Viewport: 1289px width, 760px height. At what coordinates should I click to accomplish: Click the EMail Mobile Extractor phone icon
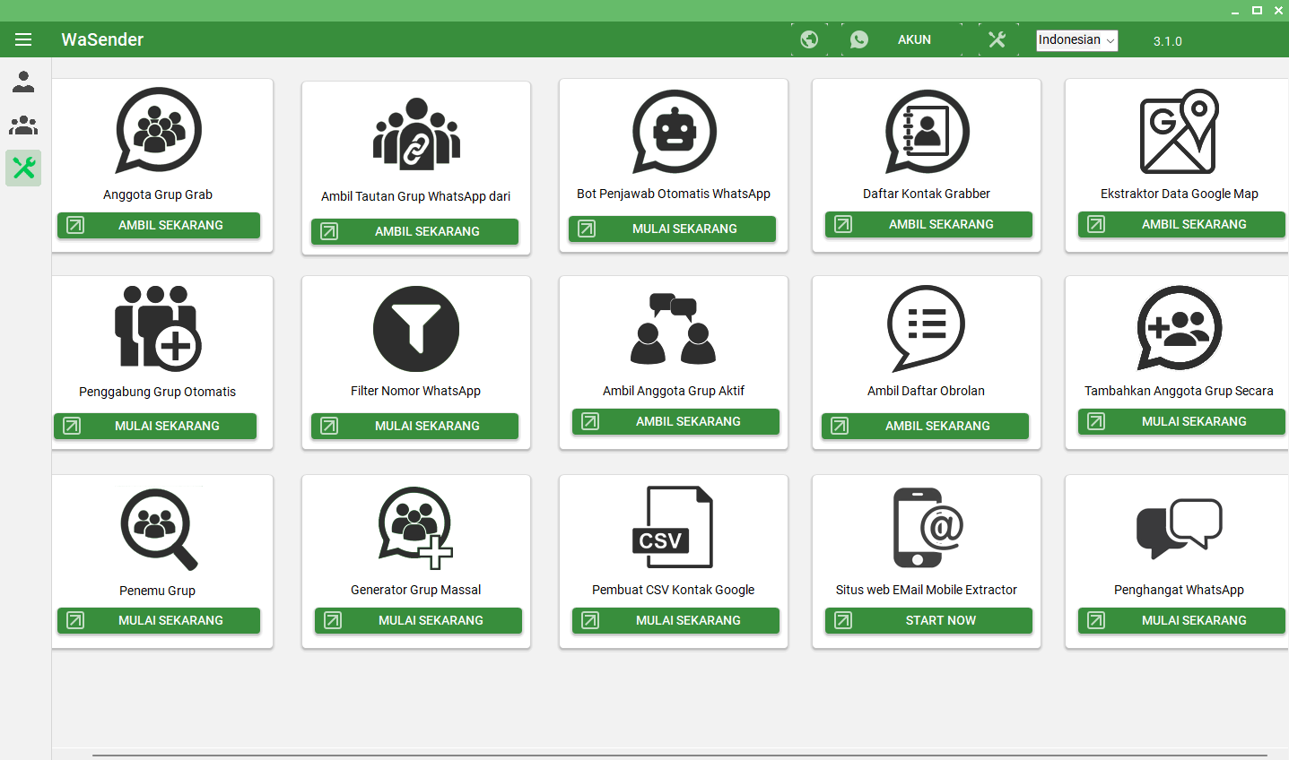pos(928,527)
